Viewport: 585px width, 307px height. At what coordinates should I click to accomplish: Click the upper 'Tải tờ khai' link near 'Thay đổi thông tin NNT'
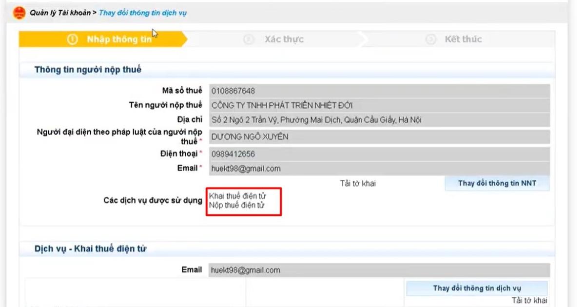(x=358, y=184)
